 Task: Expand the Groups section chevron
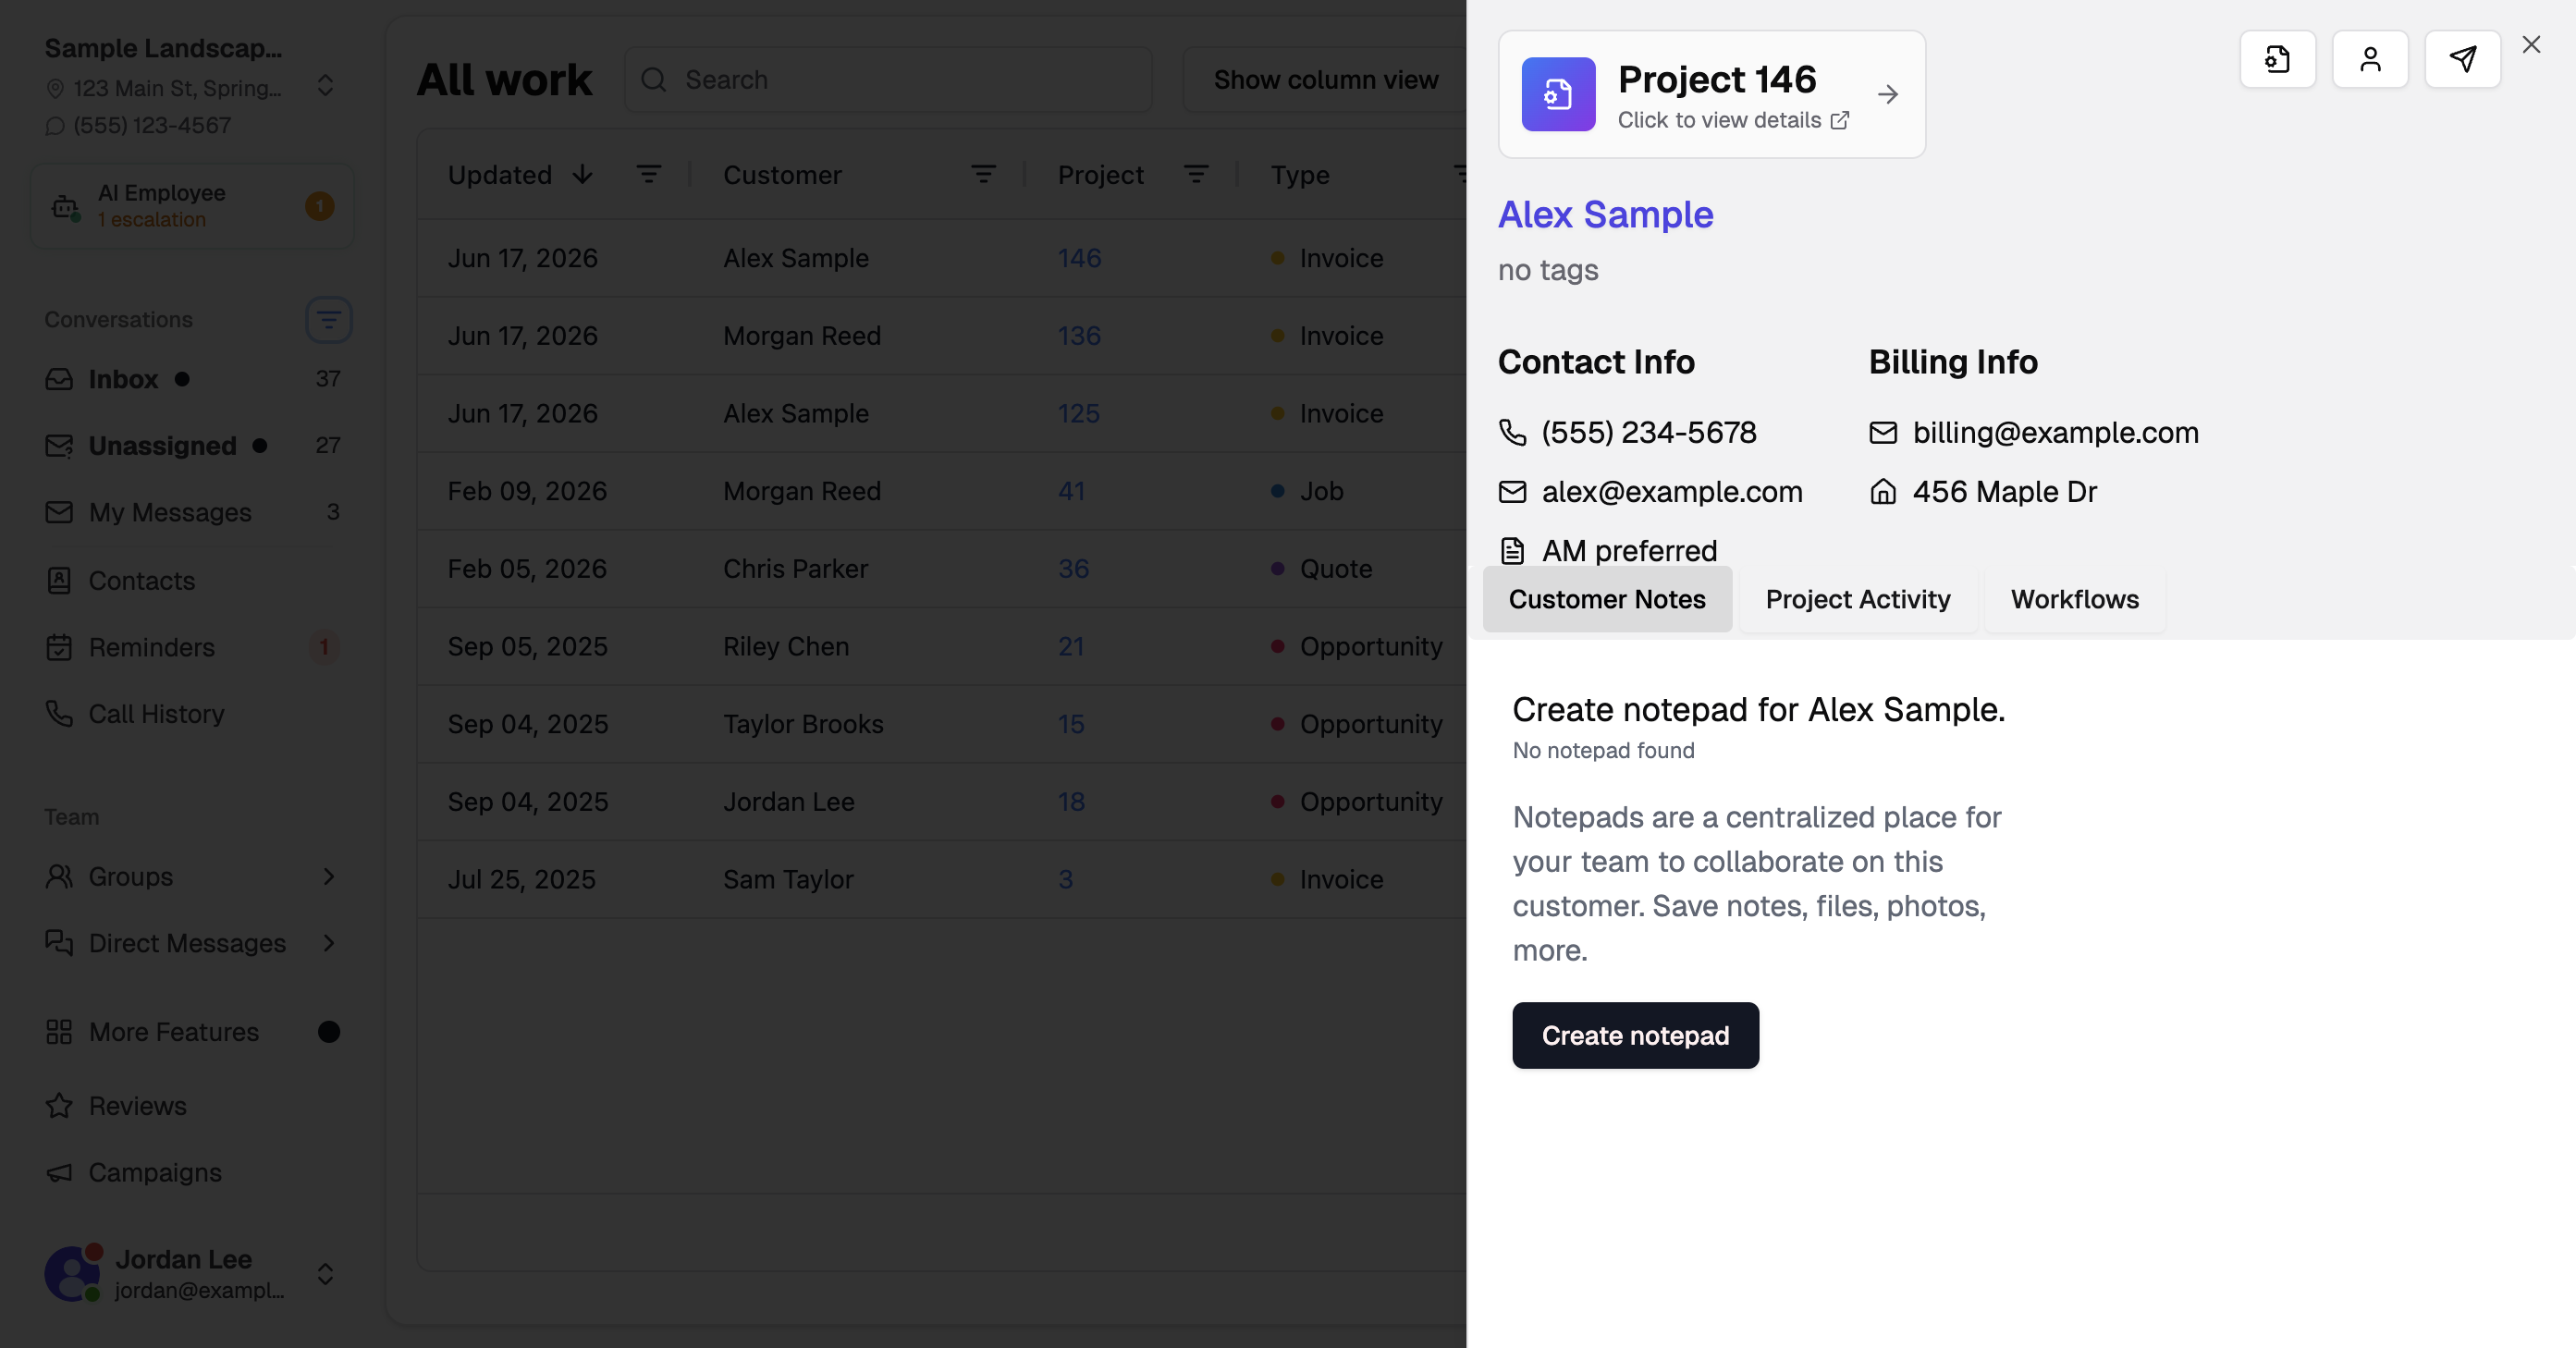(x=329, y=877)
